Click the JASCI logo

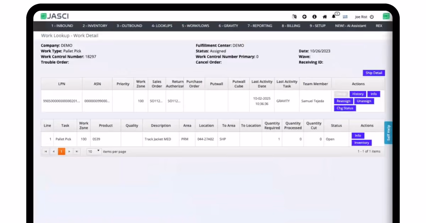[x=54, y=16]
